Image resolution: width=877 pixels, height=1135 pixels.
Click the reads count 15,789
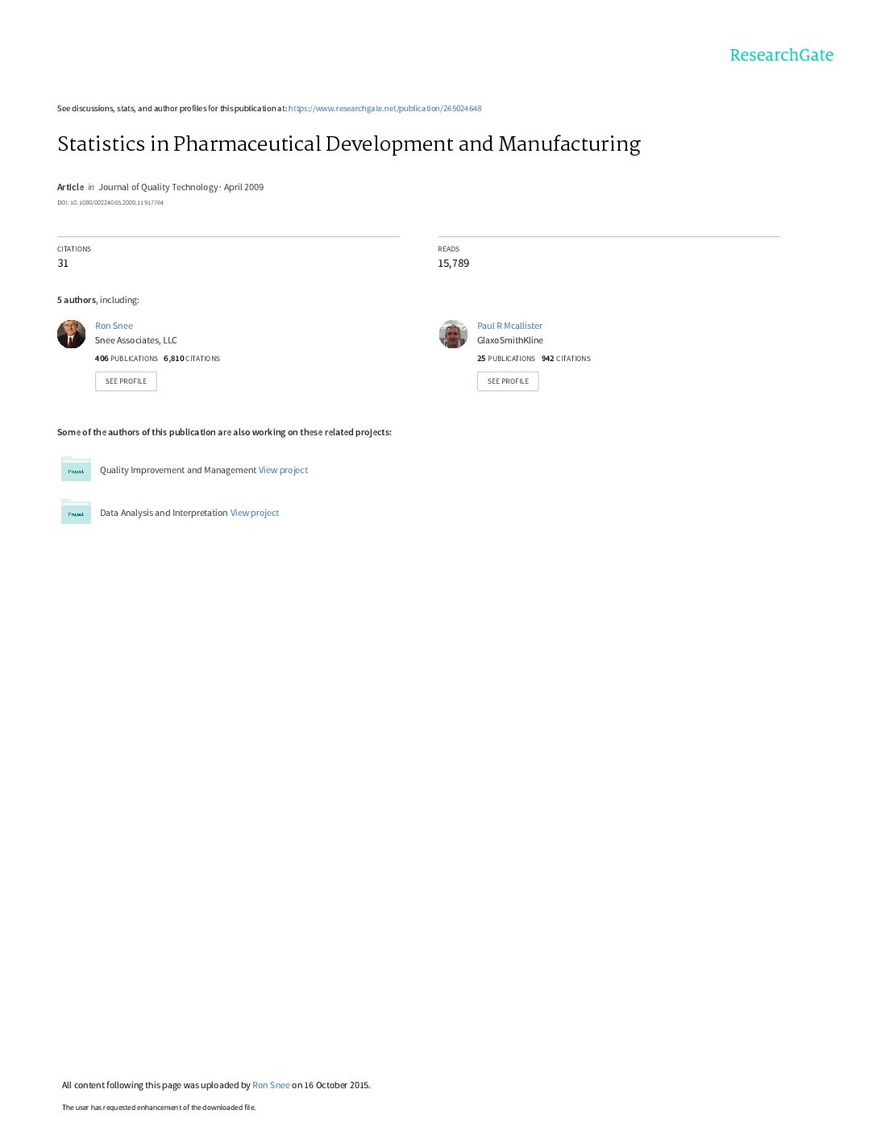coord(453,264)
